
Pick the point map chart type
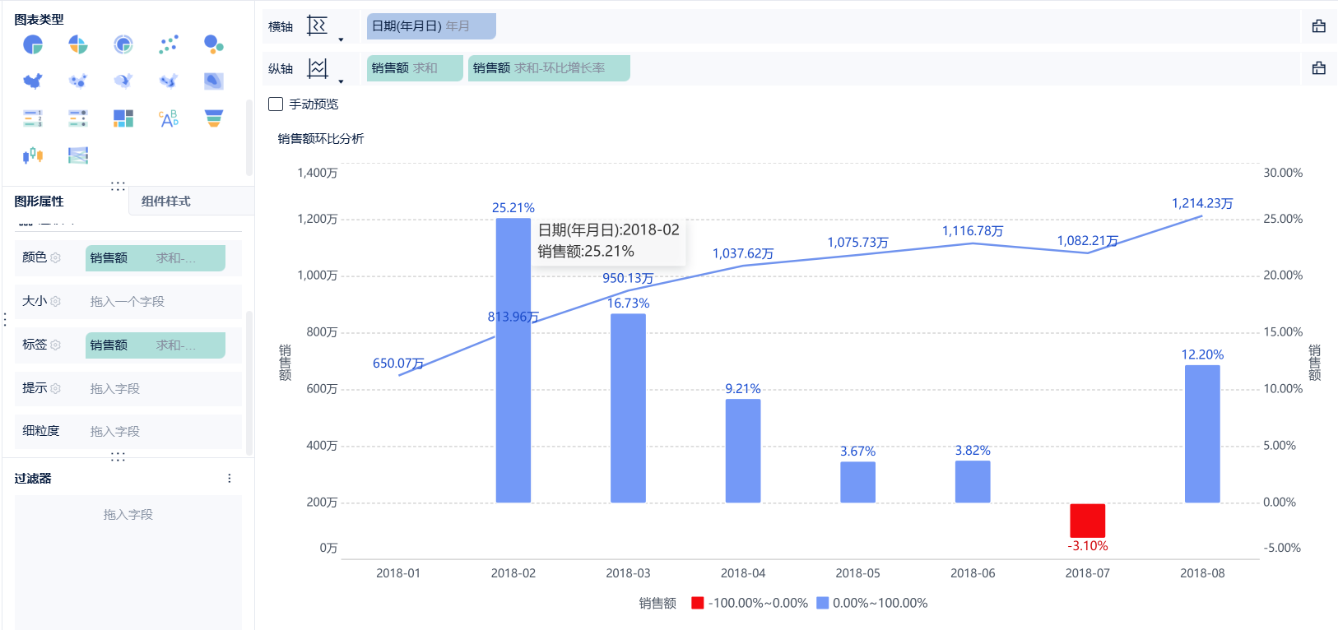point(78,81)
